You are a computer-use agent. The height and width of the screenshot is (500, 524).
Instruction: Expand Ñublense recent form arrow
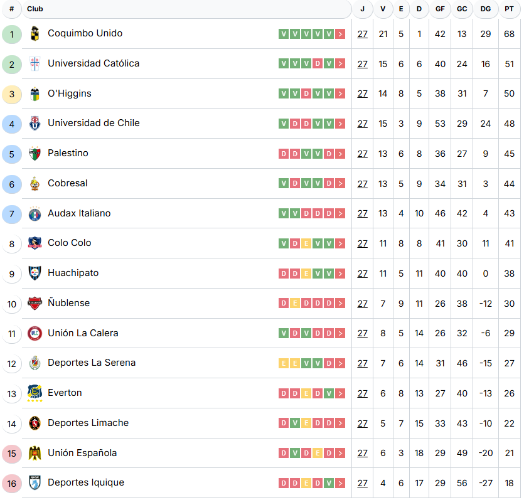point(340,304)
